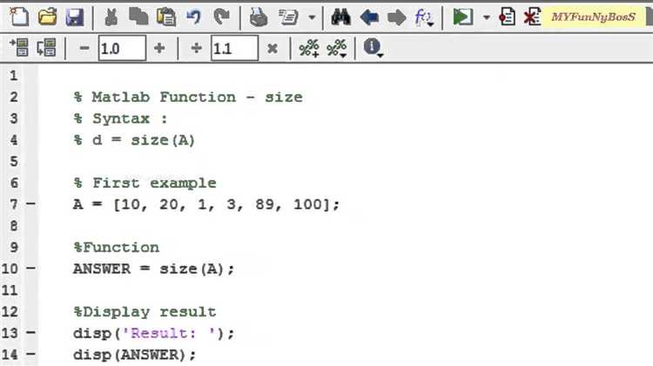
Task: Click the code line disp(ANSWER);
Action: 134,355
